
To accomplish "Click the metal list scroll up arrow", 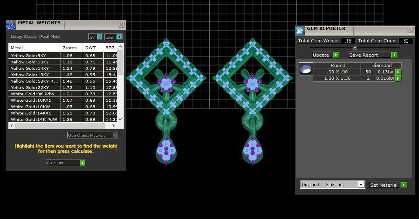I will [120, 46].
